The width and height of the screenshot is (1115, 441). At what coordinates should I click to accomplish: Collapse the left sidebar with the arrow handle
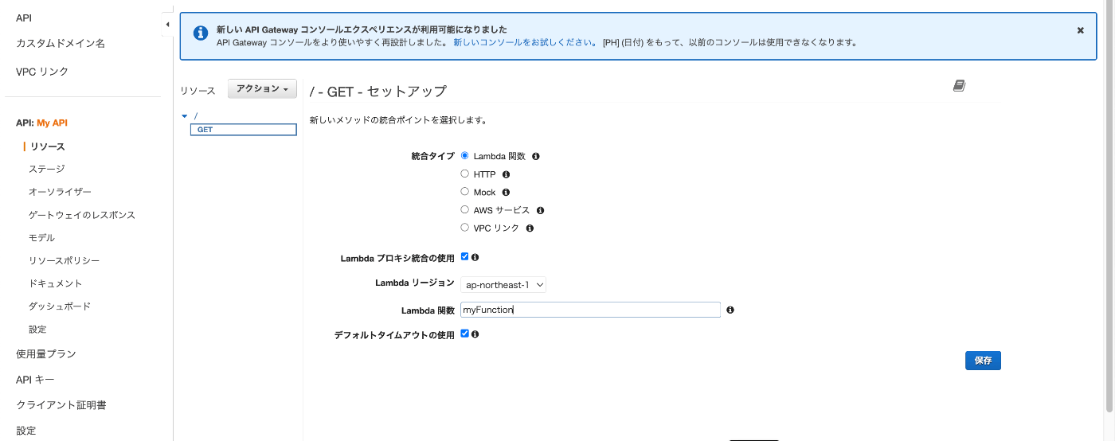tap(167, 25)
